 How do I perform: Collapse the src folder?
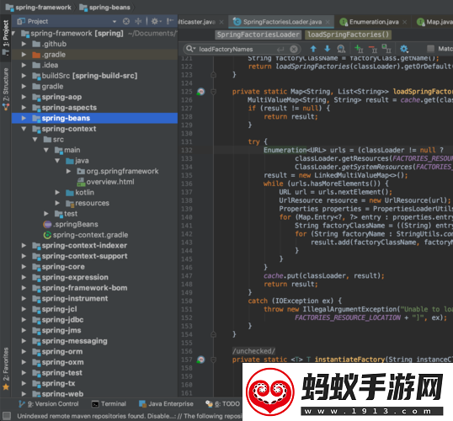pyautogui.click(x=35, y=140)
